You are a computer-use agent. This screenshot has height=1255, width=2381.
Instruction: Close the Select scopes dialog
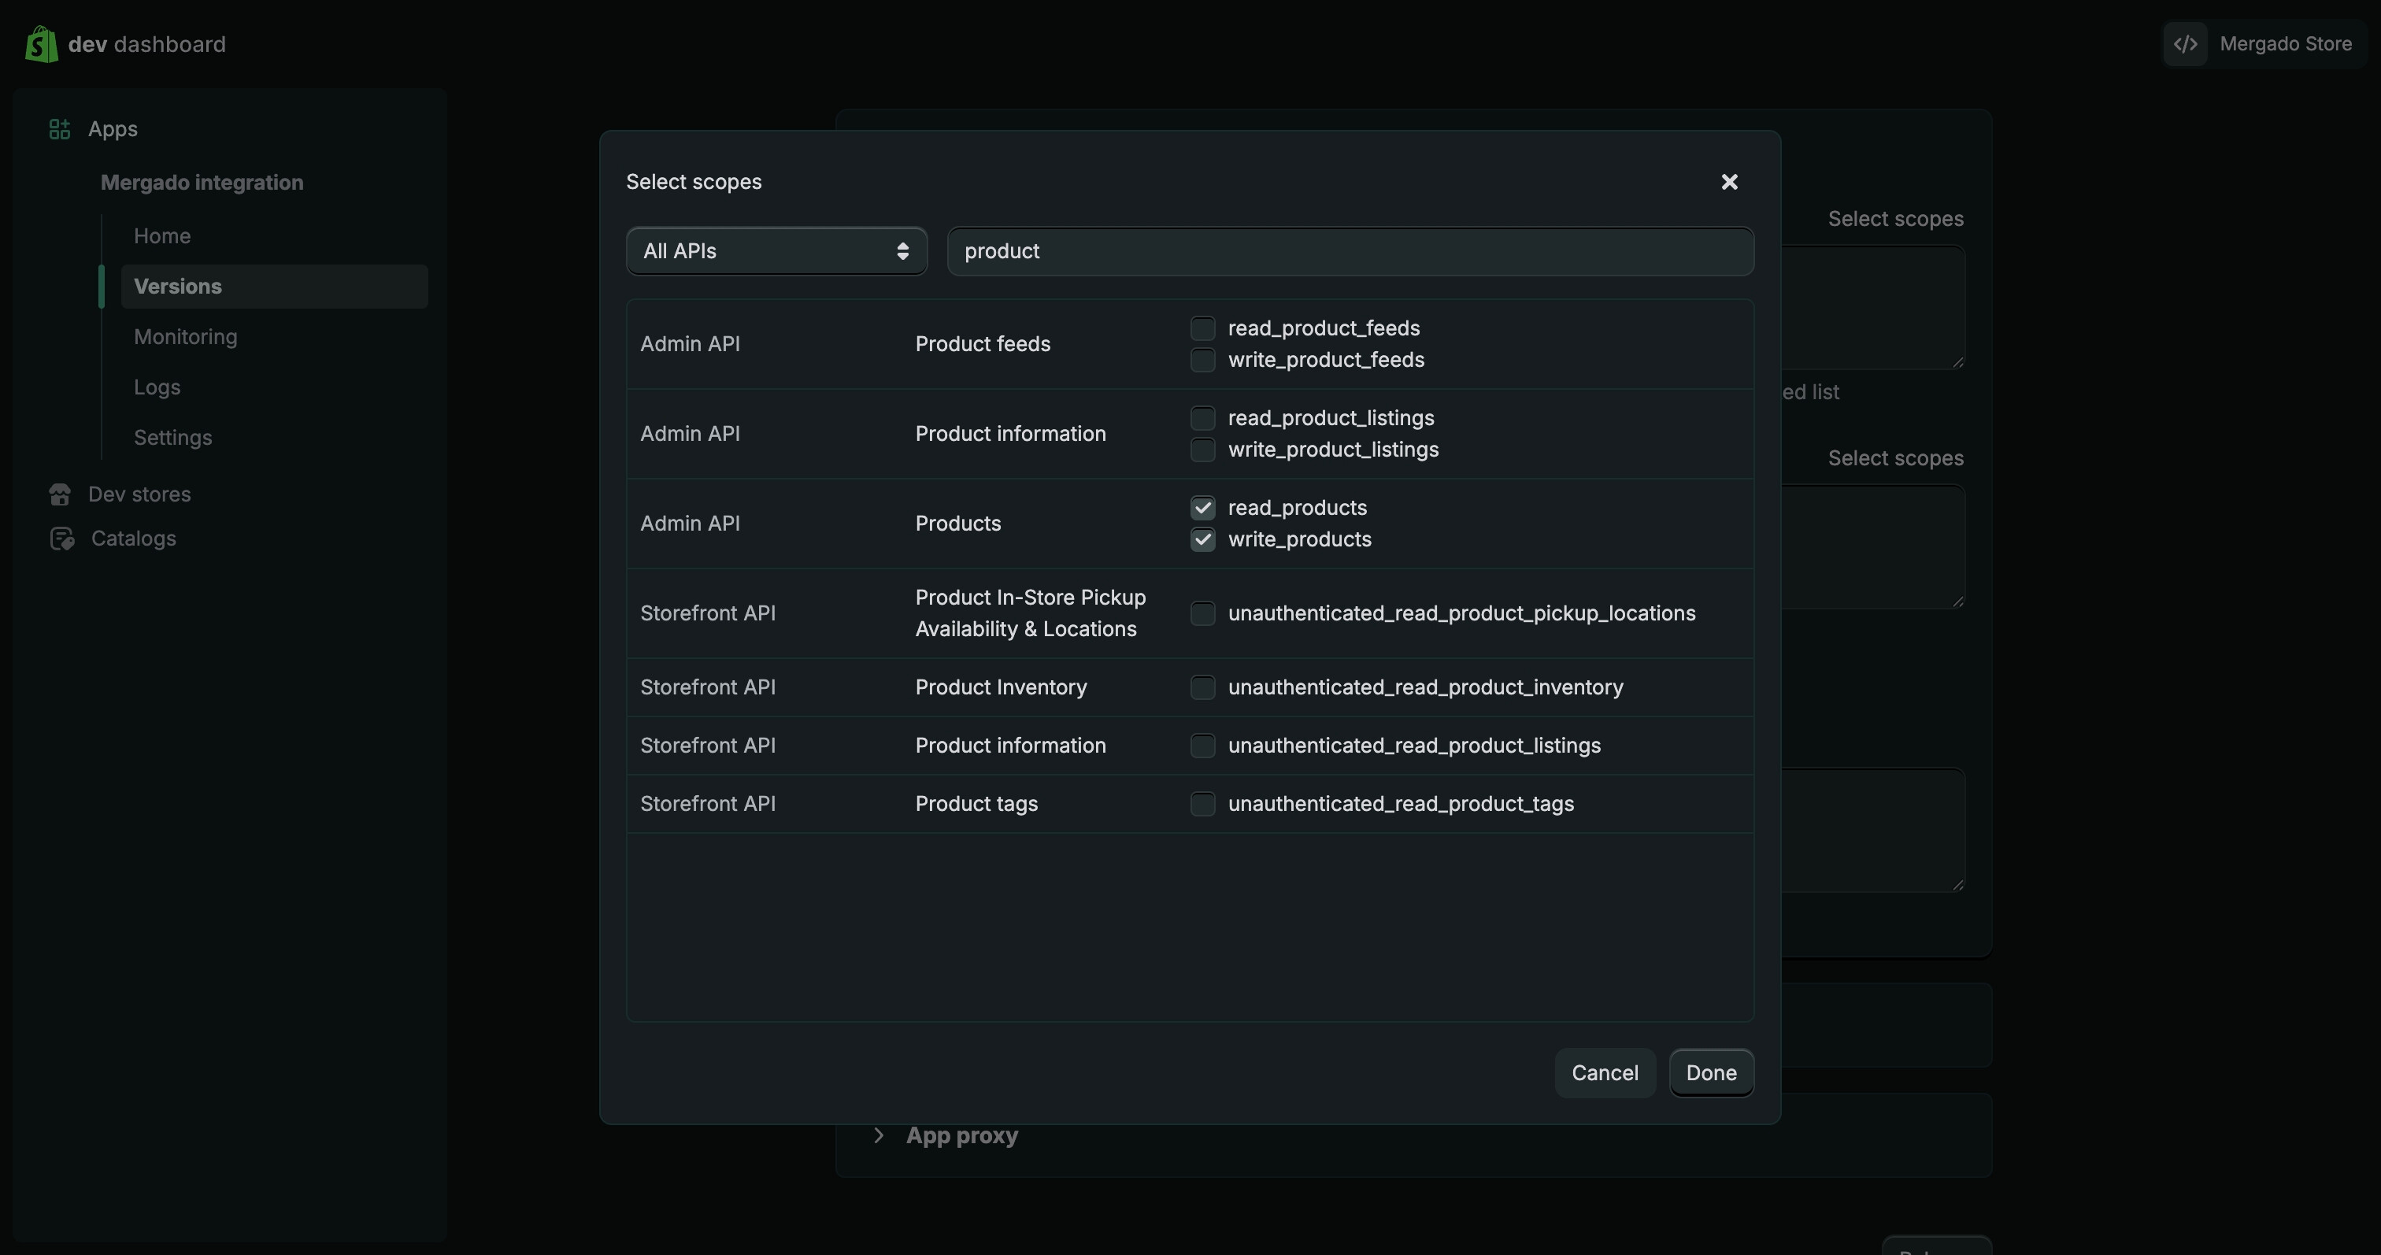(1729, 182)
